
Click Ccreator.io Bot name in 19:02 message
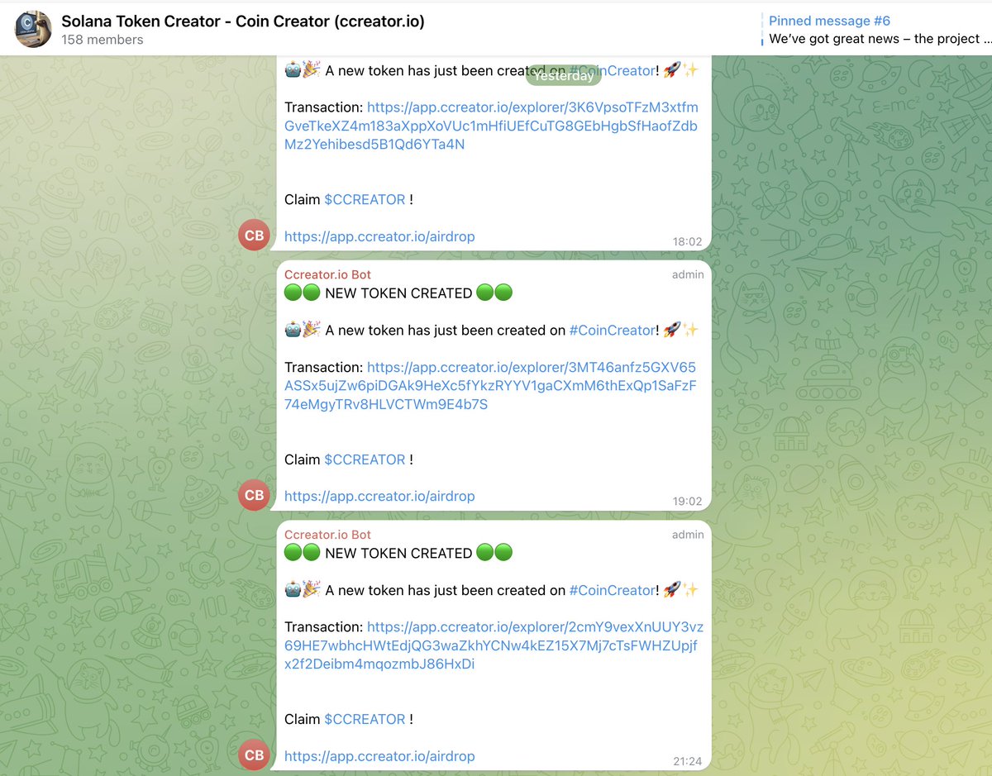pyautogui.click(x=327, y=274)
